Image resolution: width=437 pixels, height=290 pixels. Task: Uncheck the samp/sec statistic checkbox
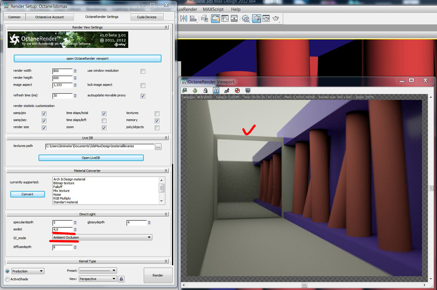44,121
